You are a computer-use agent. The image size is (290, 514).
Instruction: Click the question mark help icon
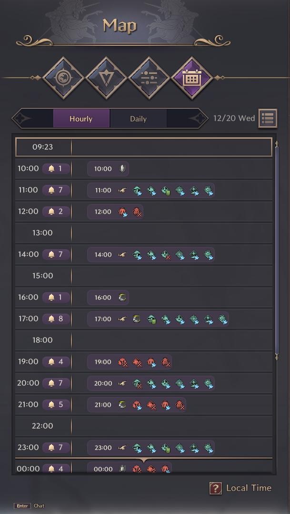tap(215, 488)
